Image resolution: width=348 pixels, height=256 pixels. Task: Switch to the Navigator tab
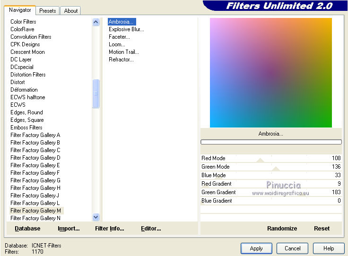pos(20,10)
